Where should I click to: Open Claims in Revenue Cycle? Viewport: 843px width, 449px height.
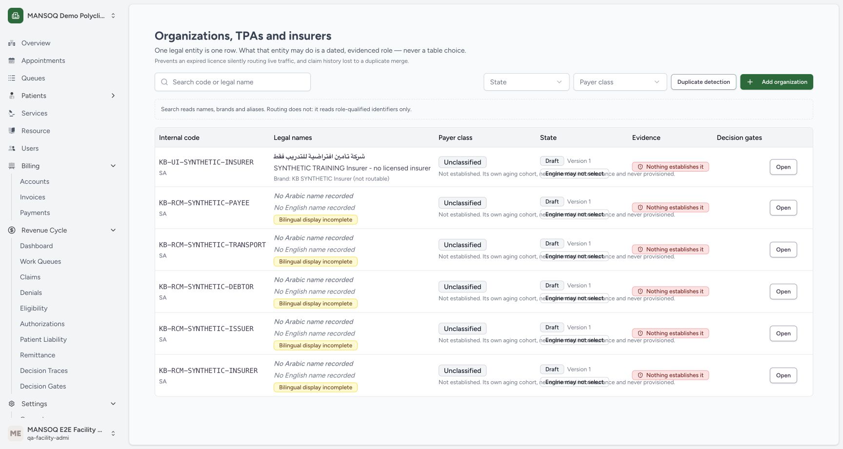point(30,277)
